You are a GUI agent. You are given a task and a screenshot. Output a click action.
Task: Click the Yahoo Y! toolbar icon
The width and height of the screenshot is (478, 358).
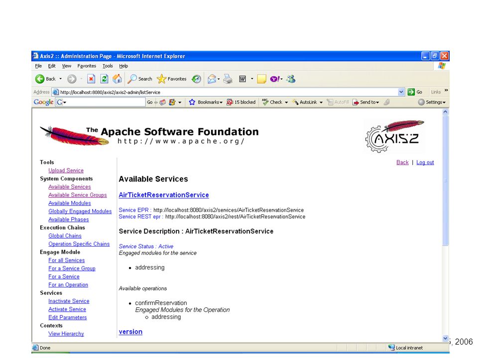coord(275,79)
